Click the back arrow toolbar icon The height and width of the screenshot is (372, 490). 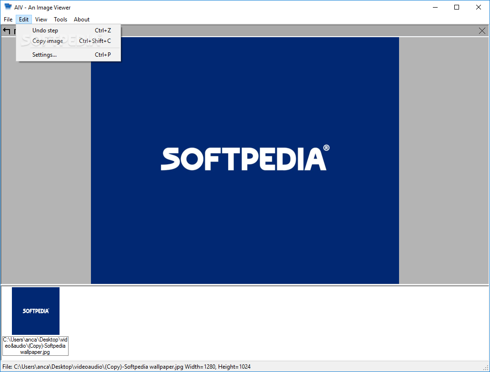7,30
